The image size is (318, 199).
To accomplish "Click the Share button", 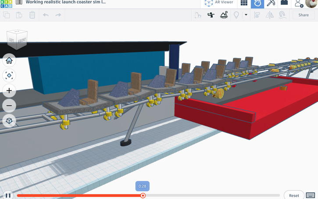I will 304,15.
